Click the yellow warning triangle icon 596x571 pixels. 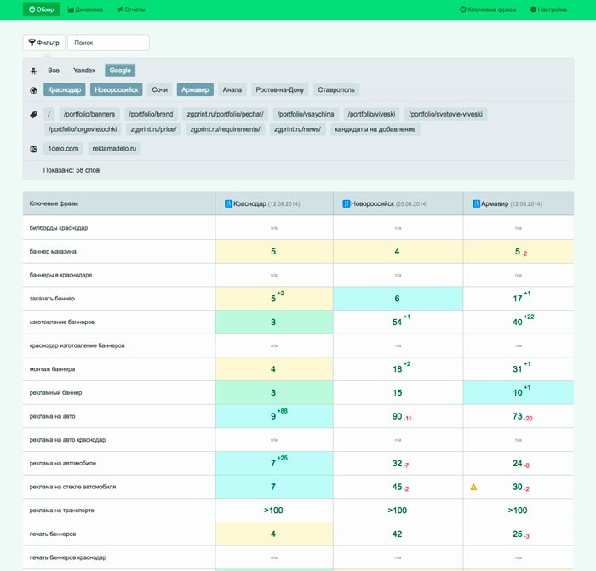(x=473, y=488)
